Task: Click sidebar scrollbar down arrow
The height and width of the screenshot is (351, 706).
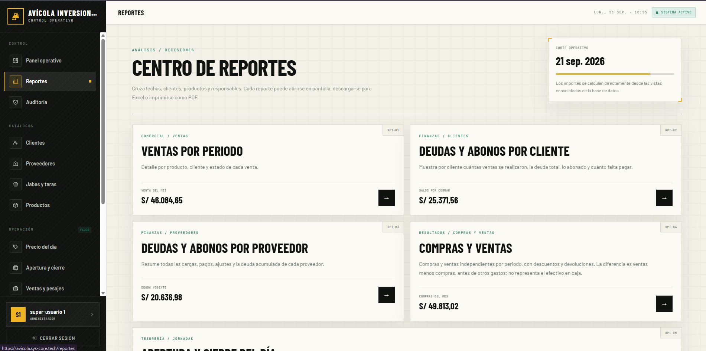Action: tap(103, 293)
